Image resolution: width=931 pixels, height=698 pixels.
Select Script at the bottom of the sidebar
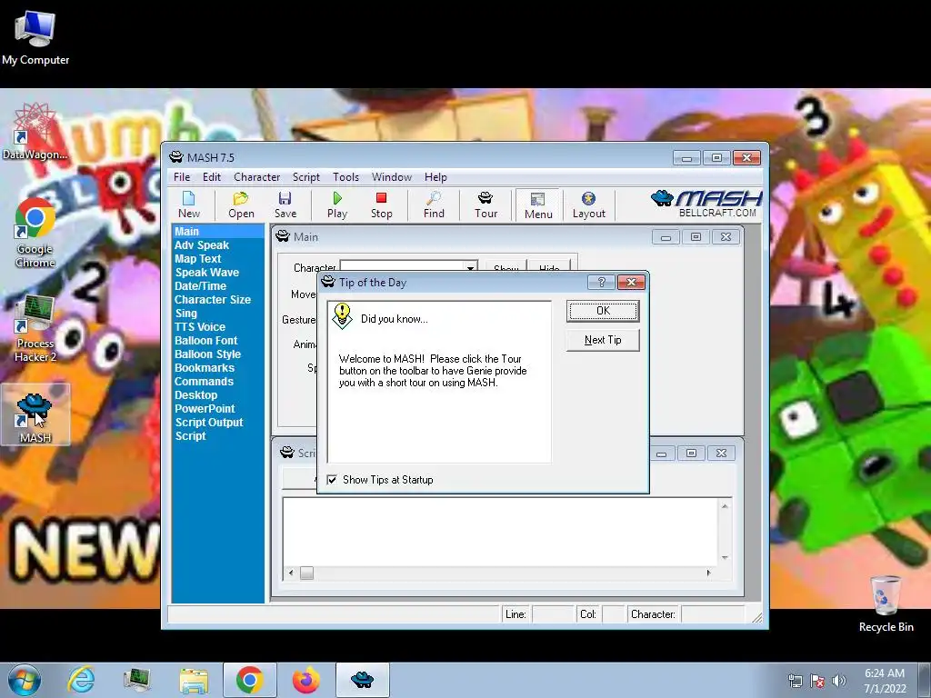(191, 436)
